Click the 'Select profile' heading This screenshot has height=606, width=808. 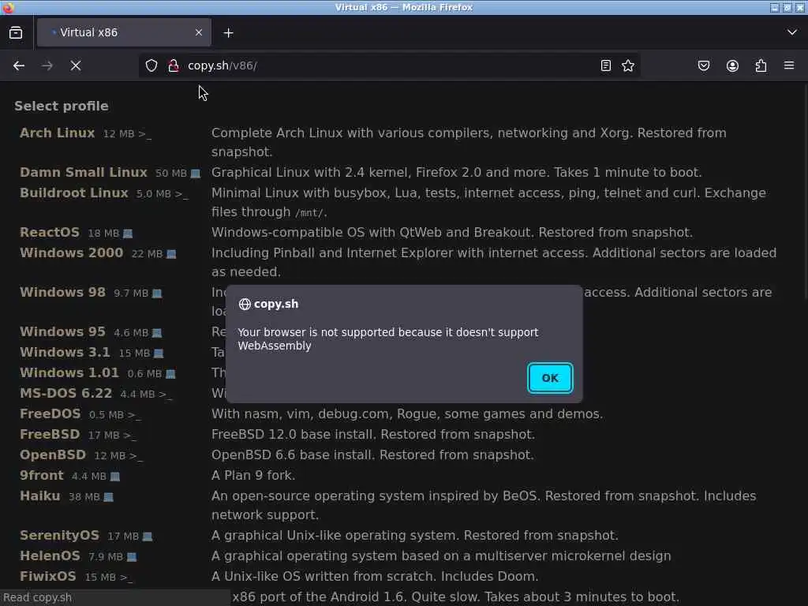(62, 107)
